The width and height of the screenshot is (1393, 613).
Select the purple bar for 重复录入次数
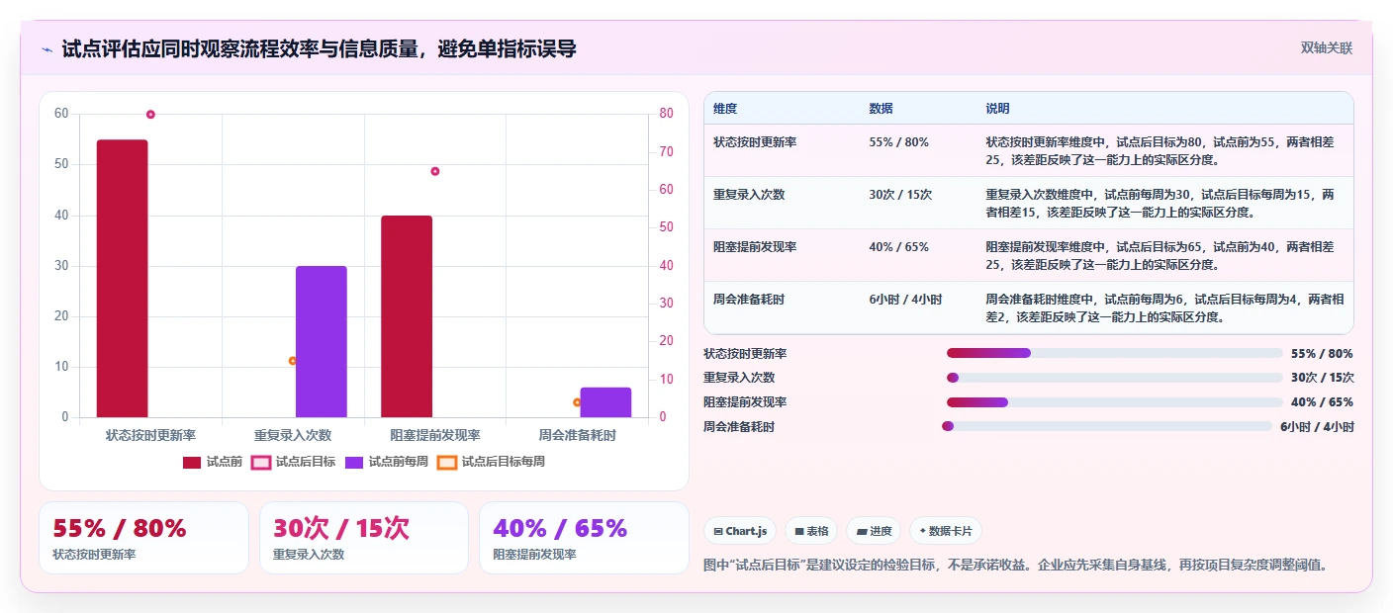click(322, 342)
